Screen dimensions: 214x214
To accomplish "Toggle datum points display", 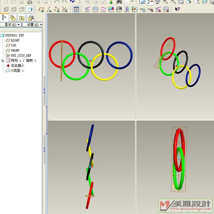I will [x=57, y=9].
